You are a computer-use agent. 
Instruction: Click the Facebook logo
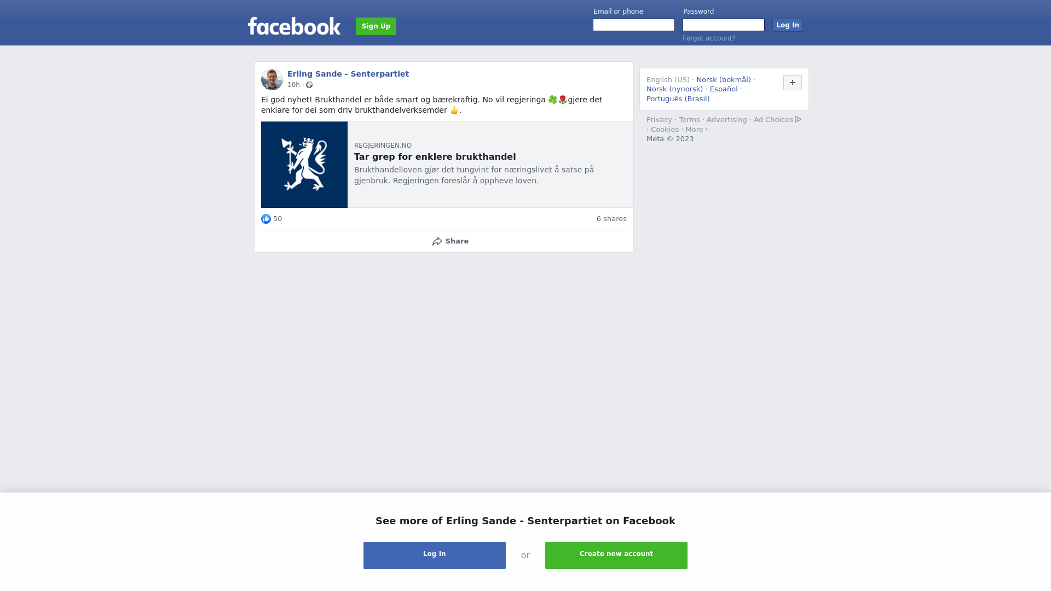tap(294, 26)
